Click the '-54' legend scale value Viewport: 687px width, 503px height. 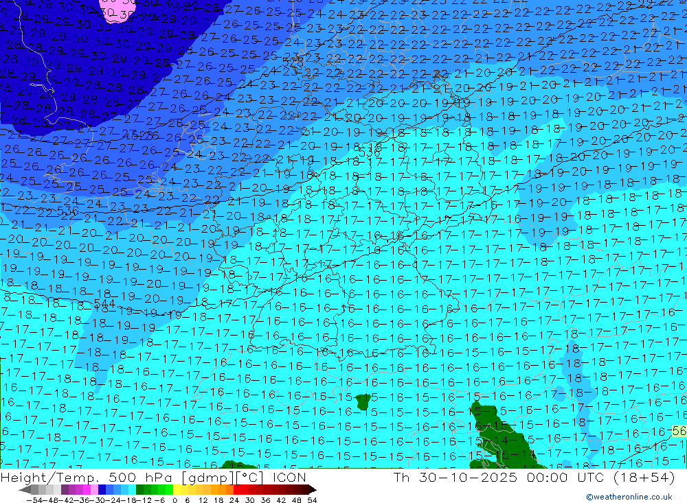33,500
